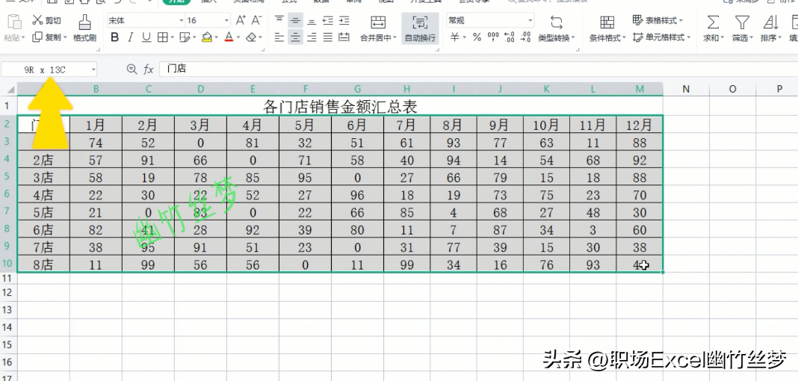Image resolution: width=798 pixels, height=381 pixels.
Task: Click the yellow fill color swatch
Action: [x=207, y=37]
